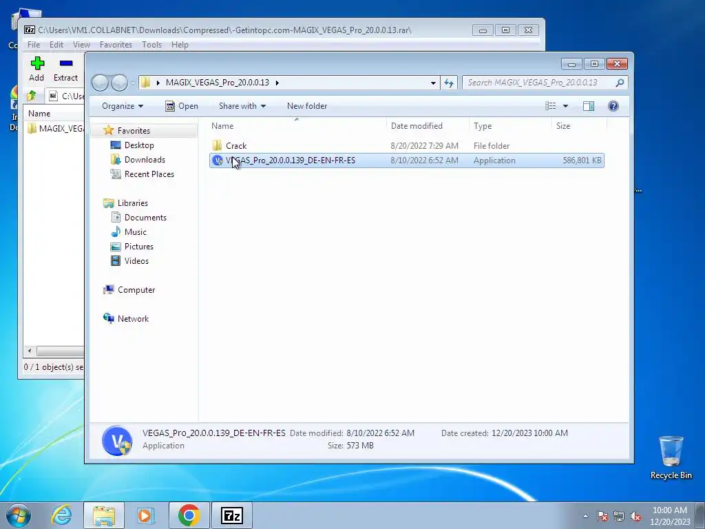This screenshot has width=705, height=529.
Task: Open Pictures library in navigation pane
Action: [x=139, y=247]
